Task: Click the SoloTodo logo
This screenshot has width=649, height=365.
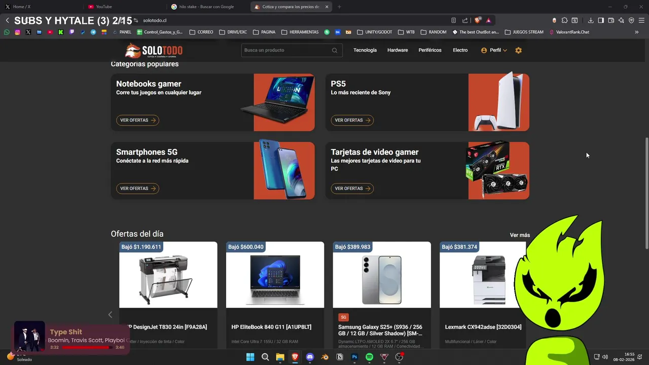Action: tap(154, 50)
